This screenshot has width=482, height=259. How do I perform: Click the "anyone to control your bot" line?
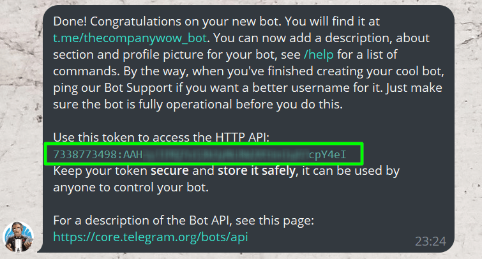[x=131, y=188]
